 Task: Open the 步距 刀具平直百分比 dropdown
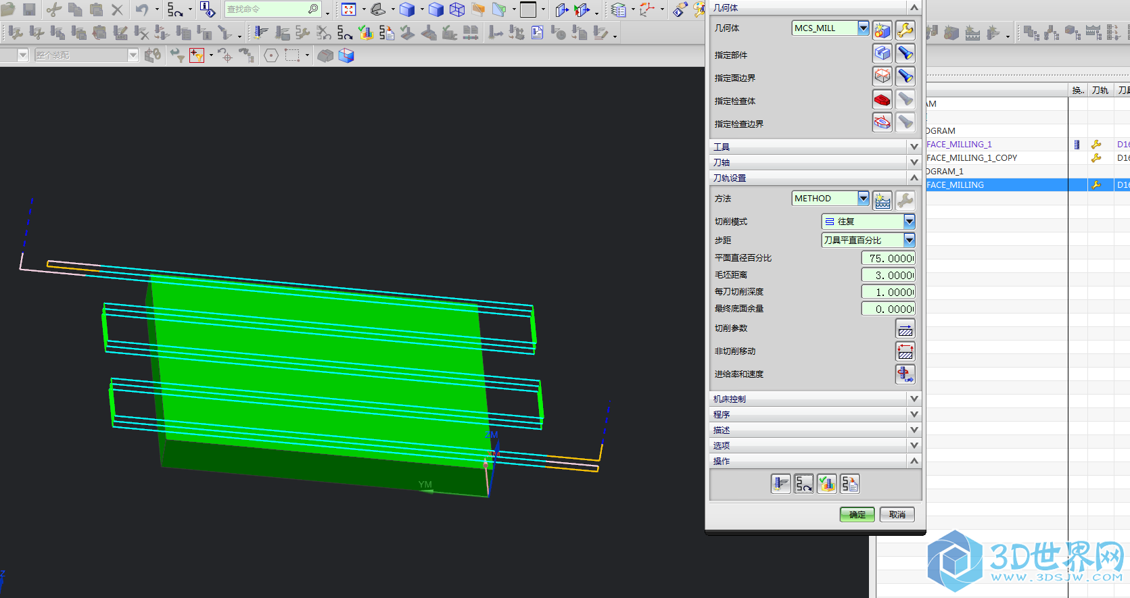click(910, 240)
